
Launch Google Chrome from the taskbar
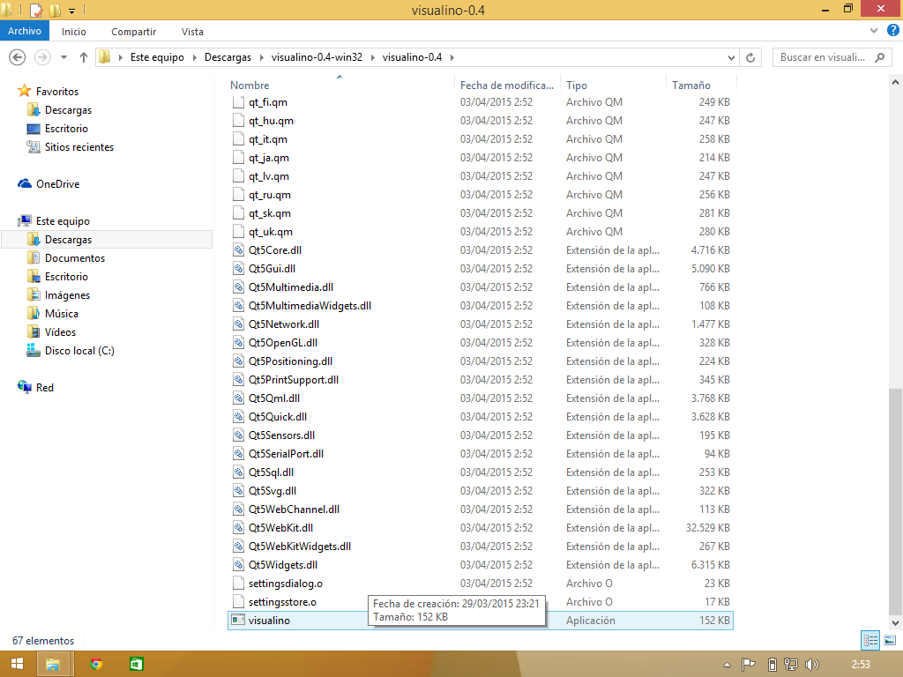[x=96, y=664]
